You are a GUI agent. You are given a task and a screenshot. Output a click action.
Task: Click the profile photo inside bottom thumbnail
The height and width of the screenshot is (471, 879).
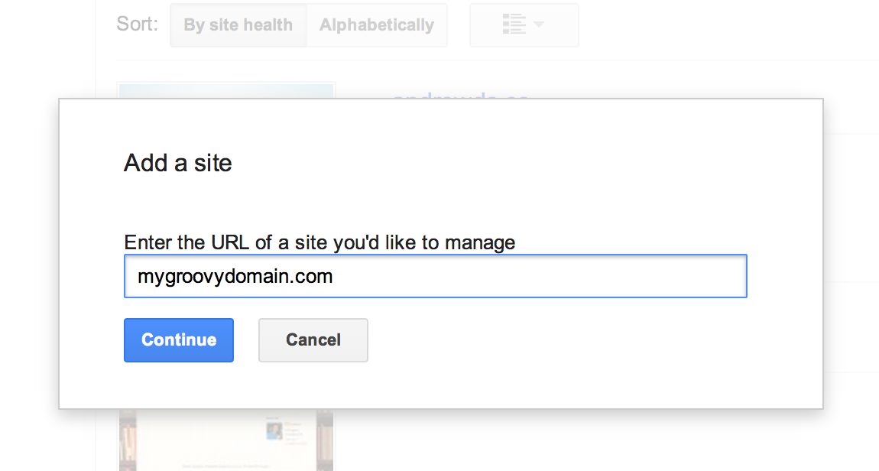pos(274,430)
